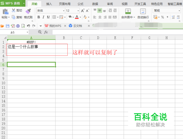Click the Redo arrow

(34, 26)
